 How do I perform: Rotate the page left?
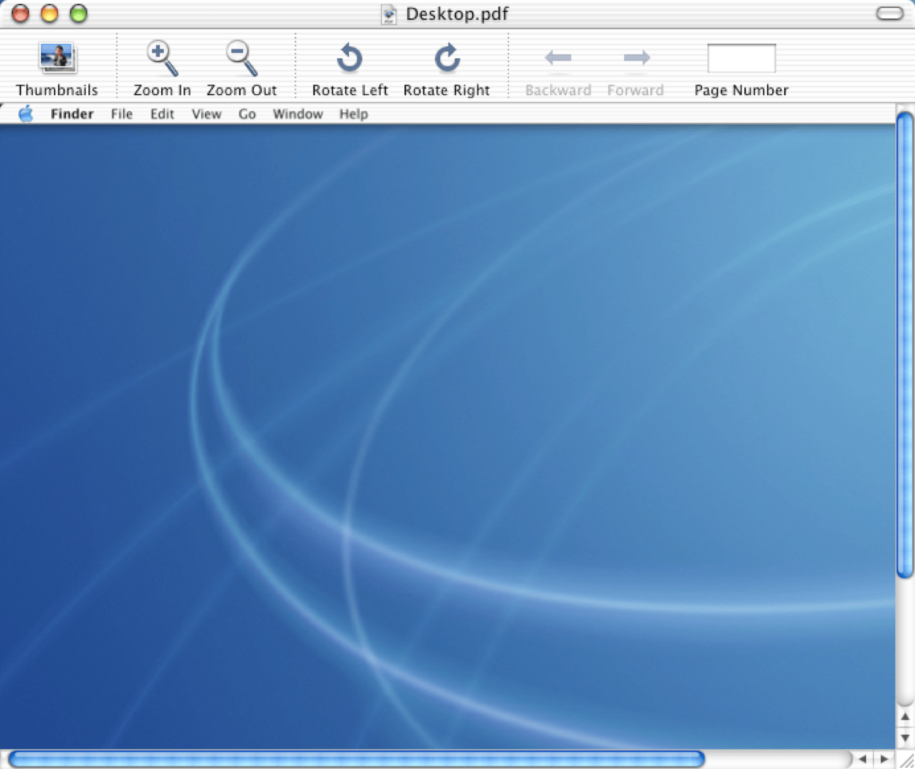tap(350, 58)
